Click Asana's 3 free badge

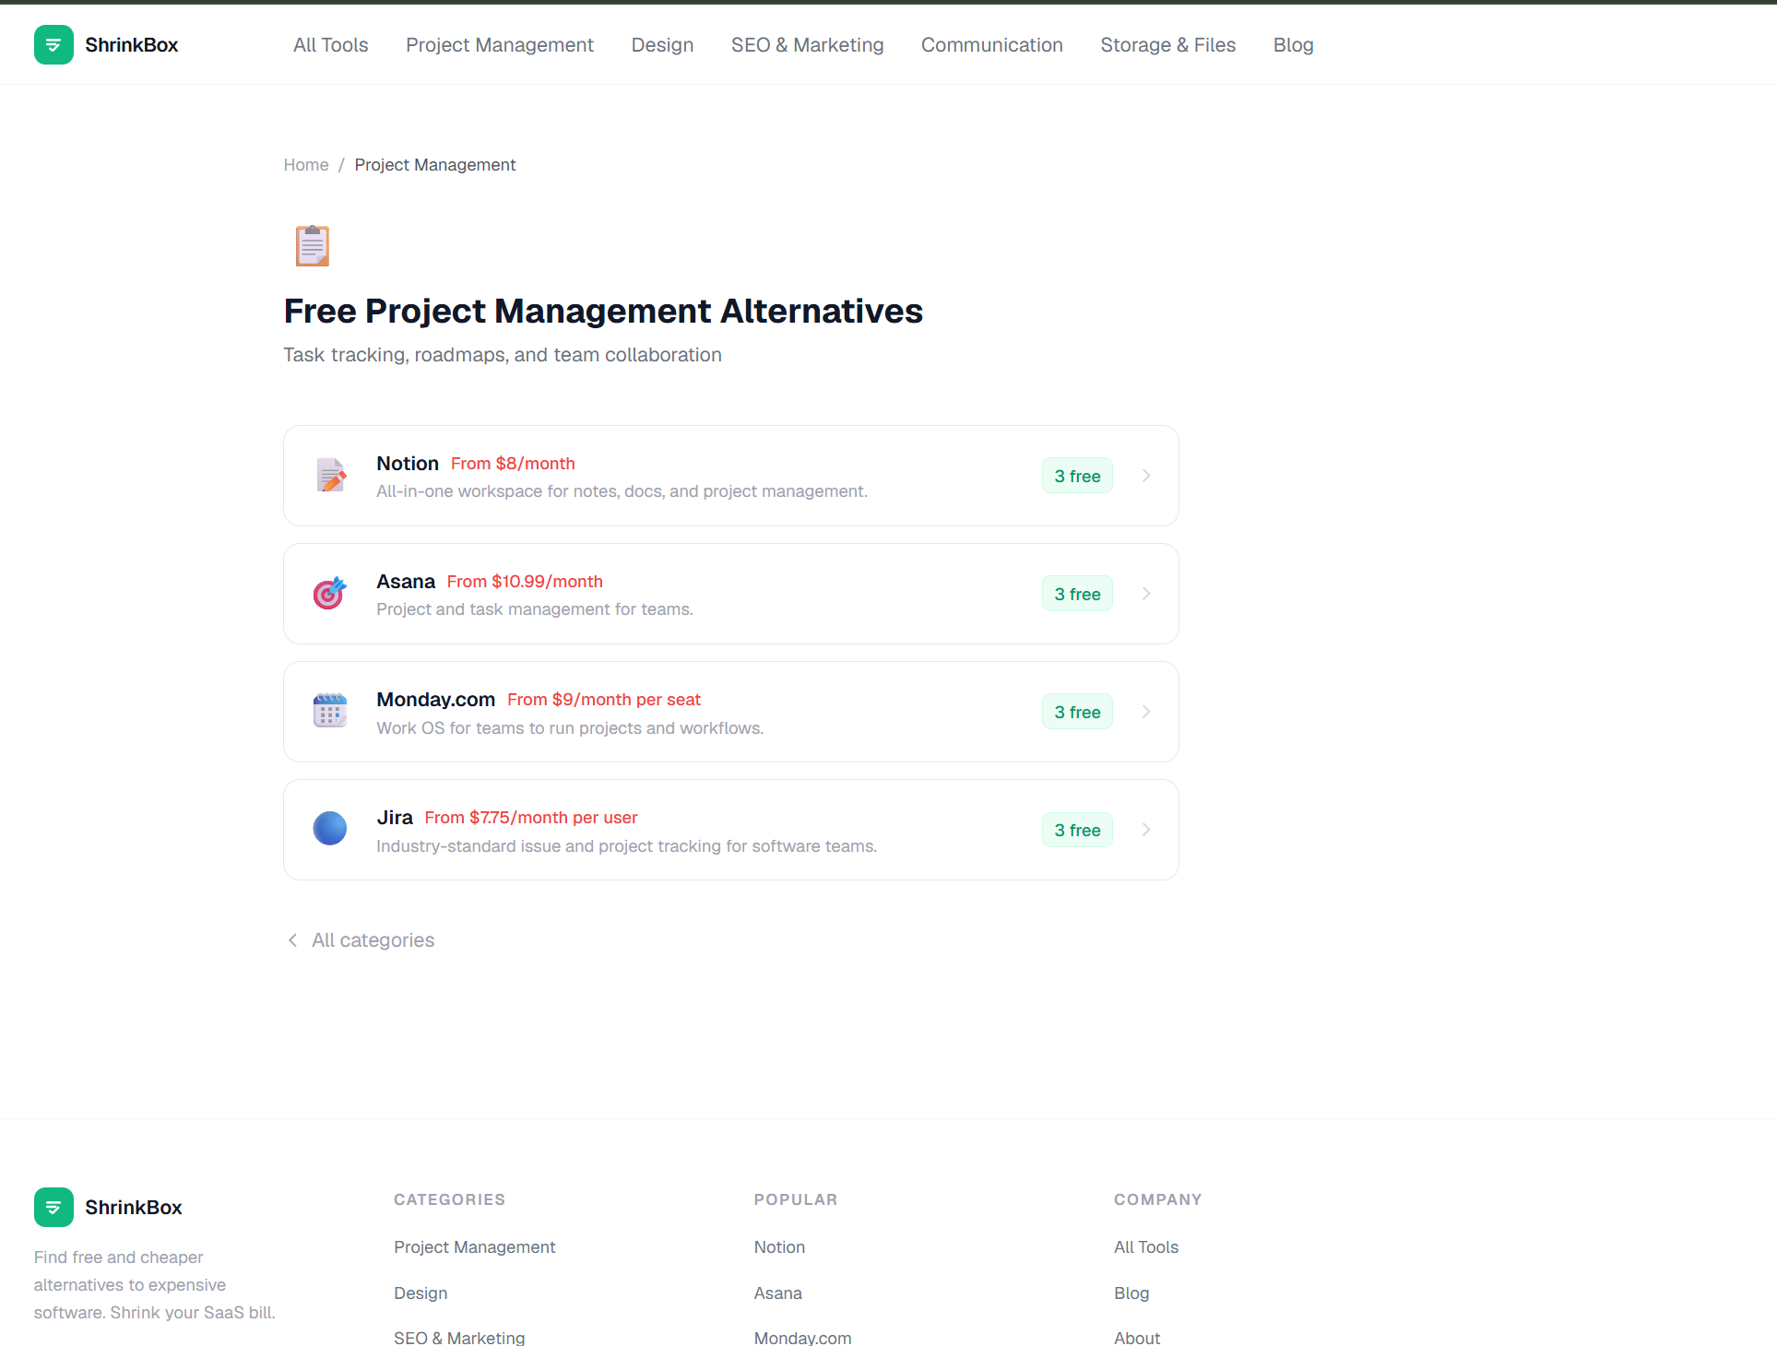[x=1077, y=594]
